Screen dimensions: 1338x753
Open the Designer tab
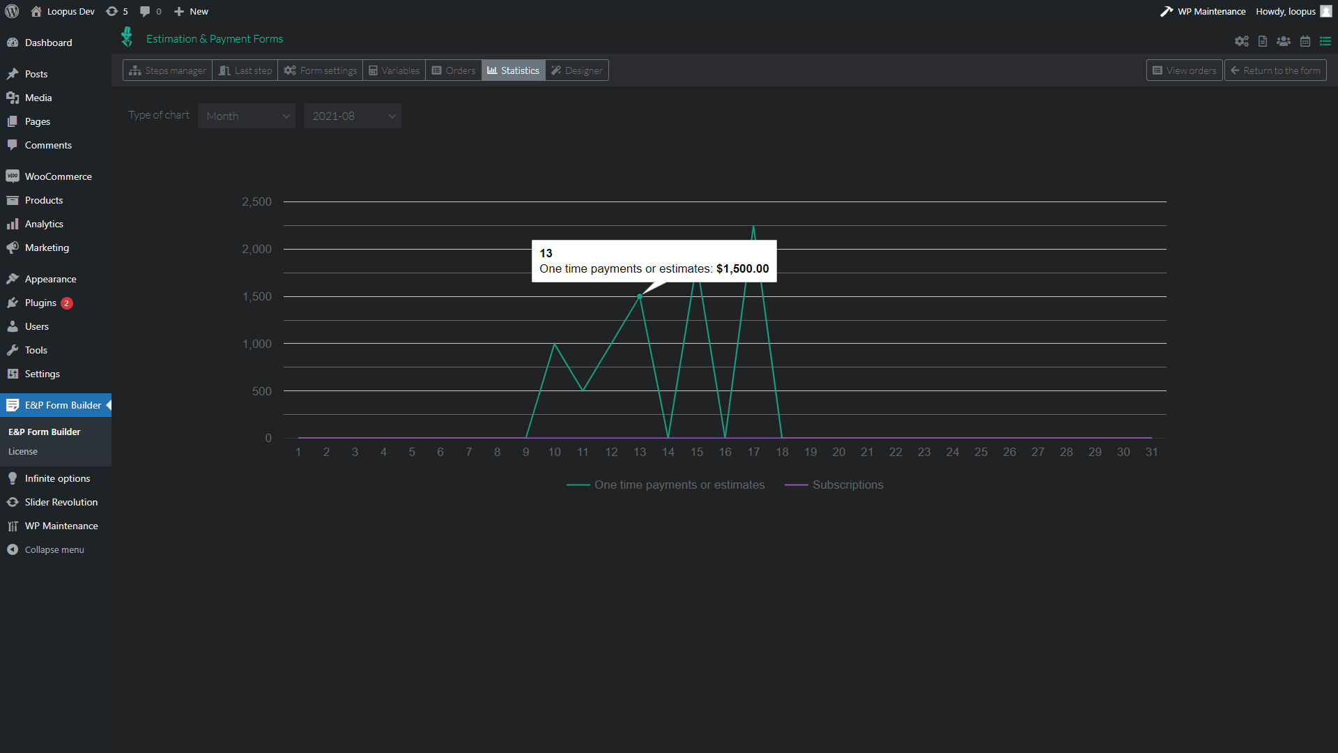577,70
